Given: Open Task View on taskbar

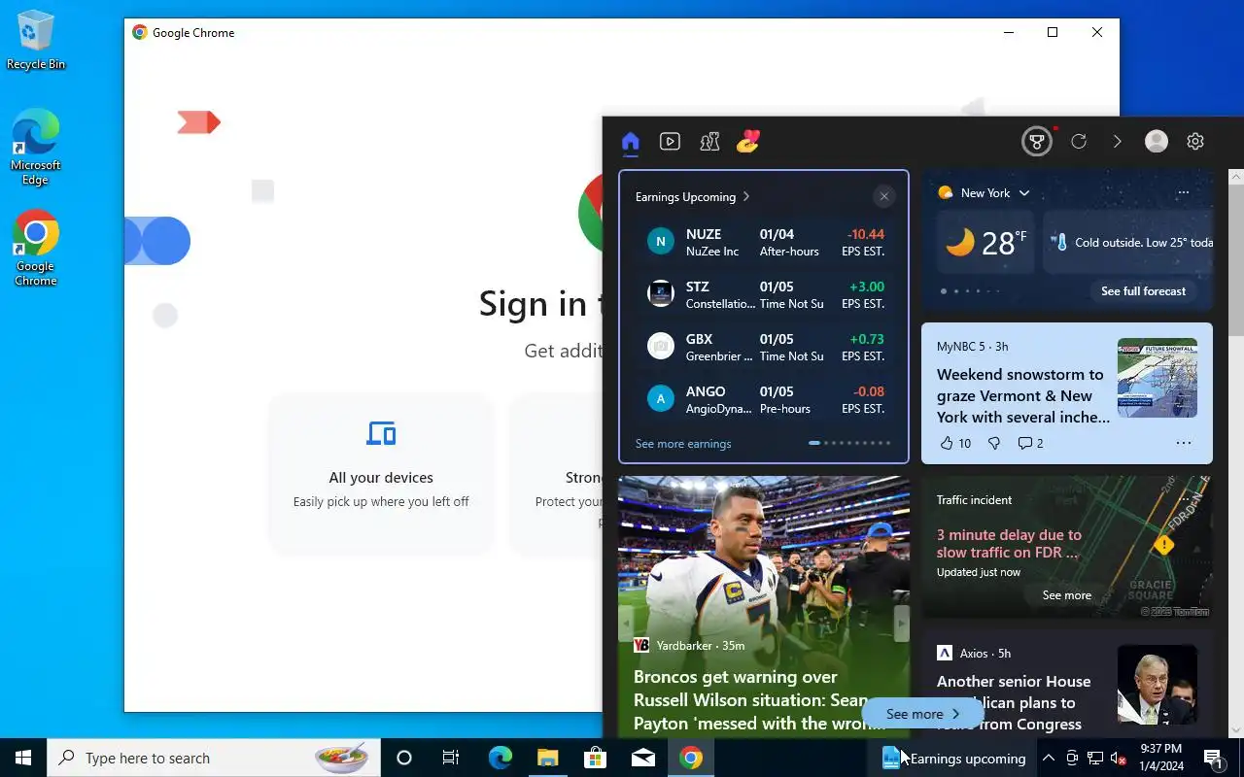Looking at the screenshot, I should 451,758.
